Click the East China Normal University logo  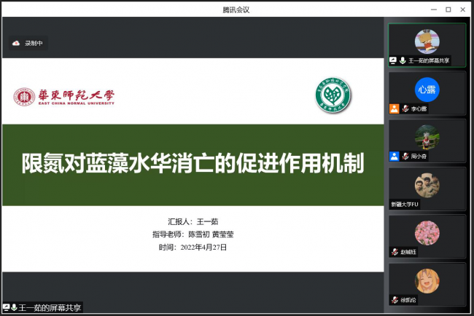(x=63, y=96)
